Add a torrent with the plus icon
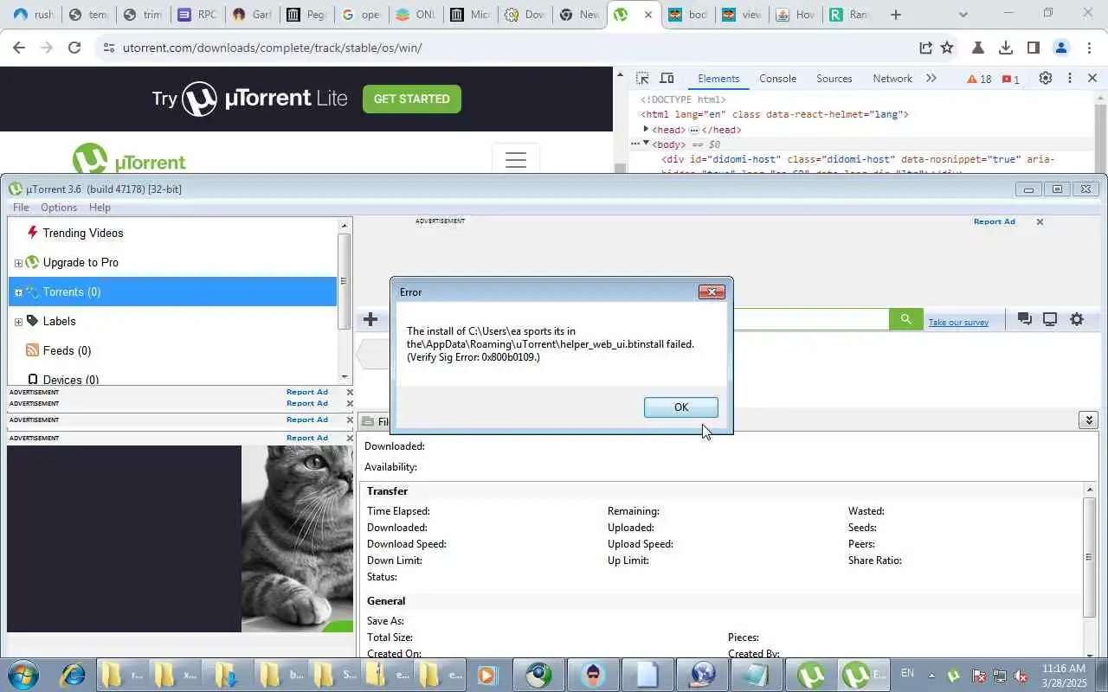 click(370, 319)
